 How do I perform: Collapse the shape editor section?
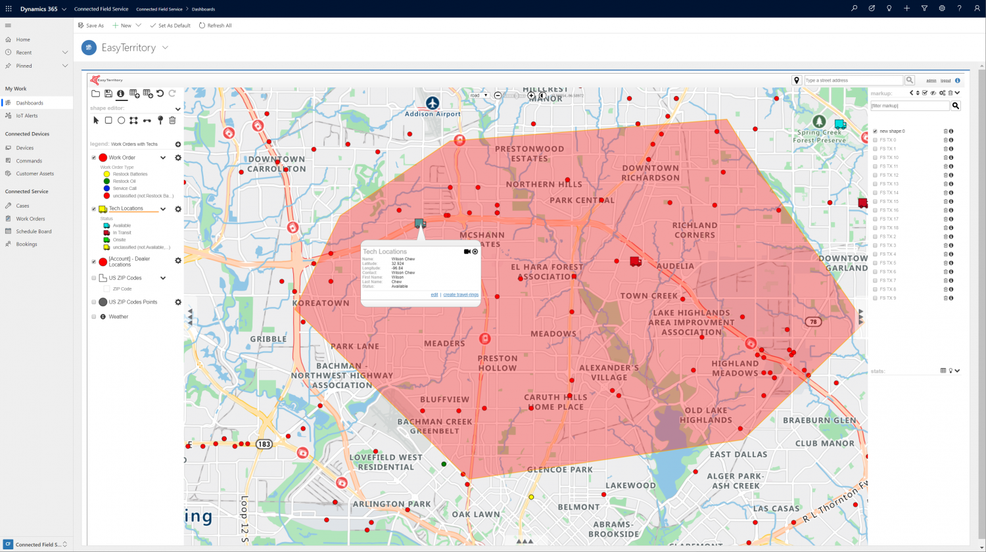point(177,108)
